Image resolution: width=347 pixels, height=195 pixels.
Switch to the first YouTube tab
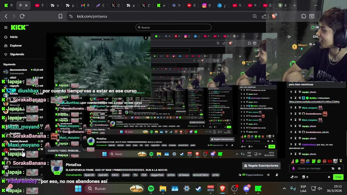[39, 5]
